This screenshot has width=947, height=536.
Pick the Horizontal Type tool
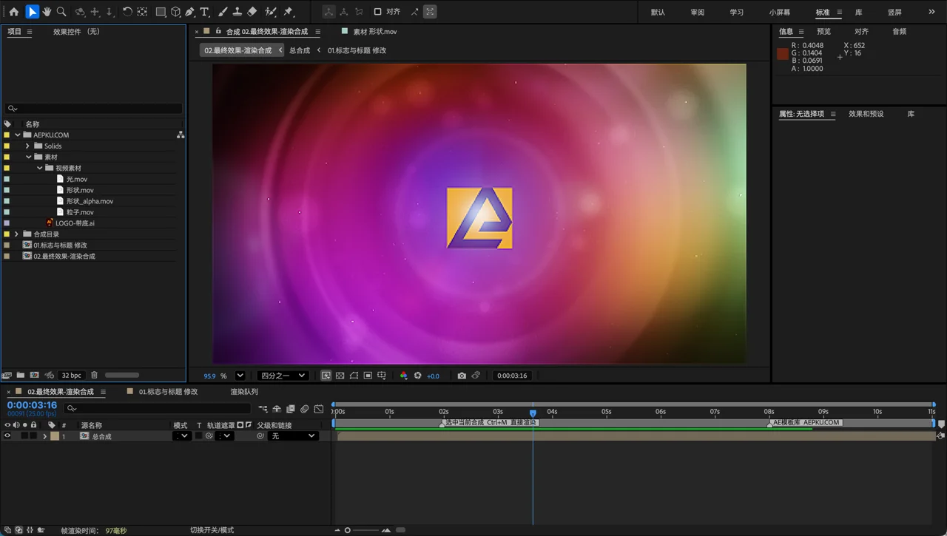[x=205, y=12]
